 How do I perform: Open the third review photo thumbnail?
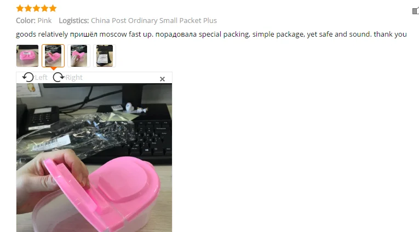pyautogui.click(x=79, y=56)
